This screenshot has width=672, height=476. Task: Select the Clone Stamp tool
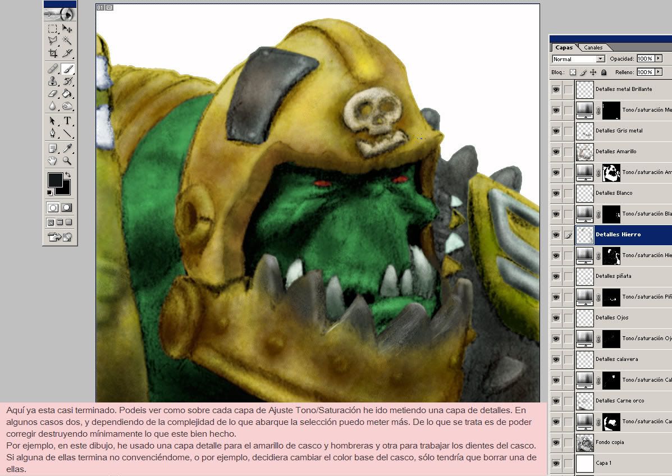click(x=53, y=81)
